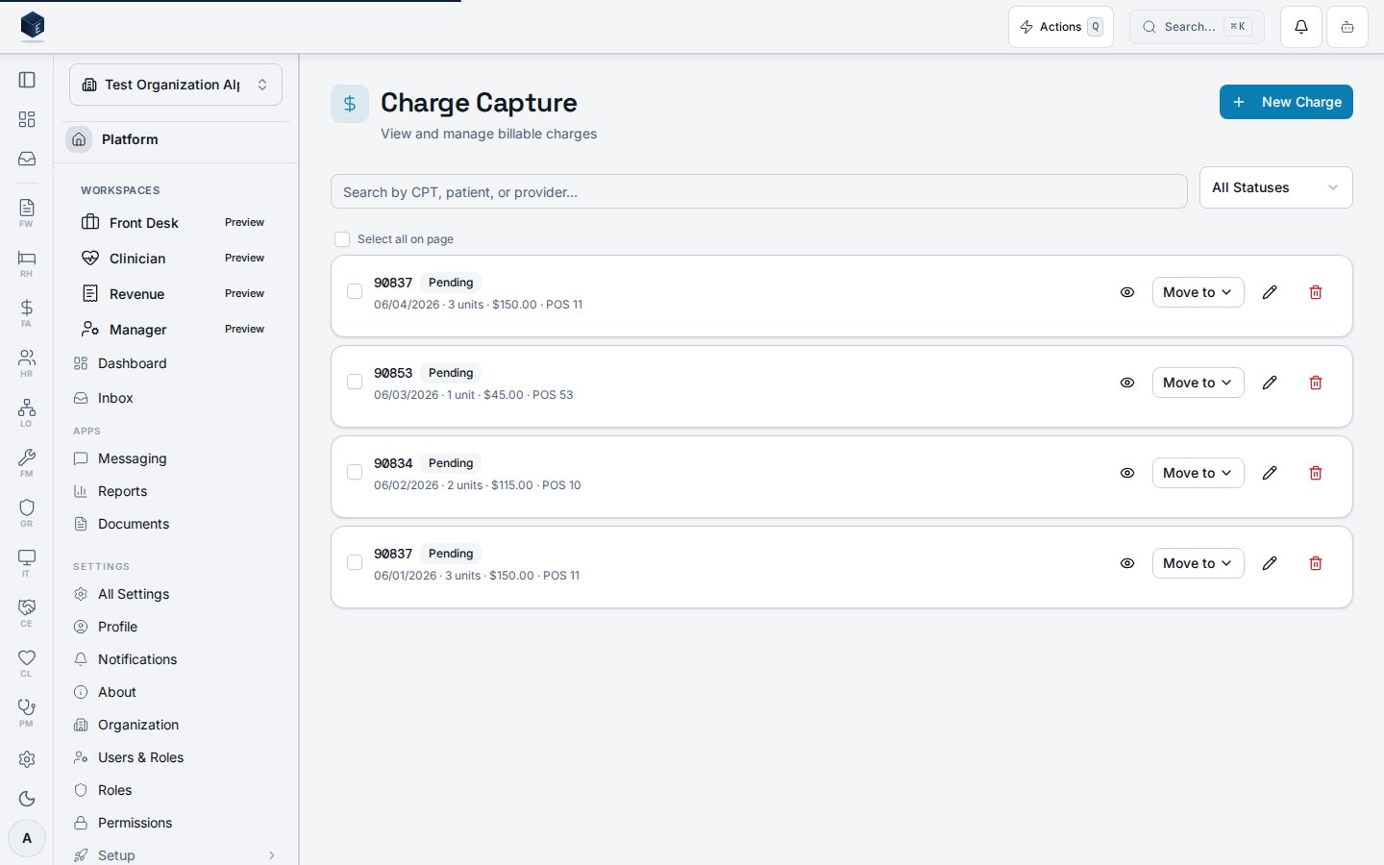The image size is (1384, 865).
Task: Open the CL heart icon in rail
Action: click(27, 662)
